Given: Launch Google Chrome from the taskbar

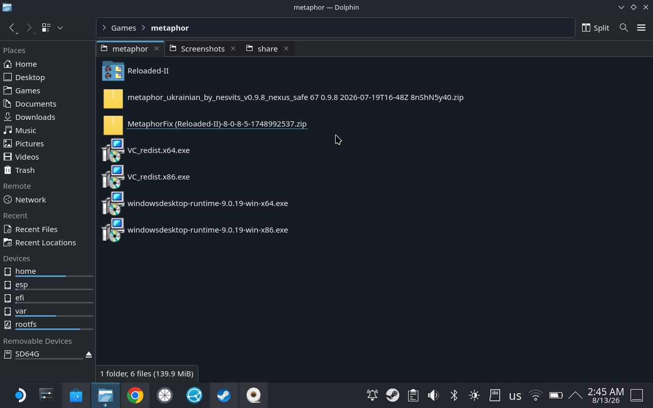Looking at the screenshot, I should [x=135, y=395].
